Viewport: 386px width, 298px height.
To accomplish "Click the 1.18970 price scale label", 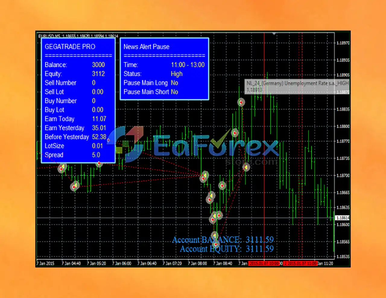I will pyautogui.click(x=343, y=43).
